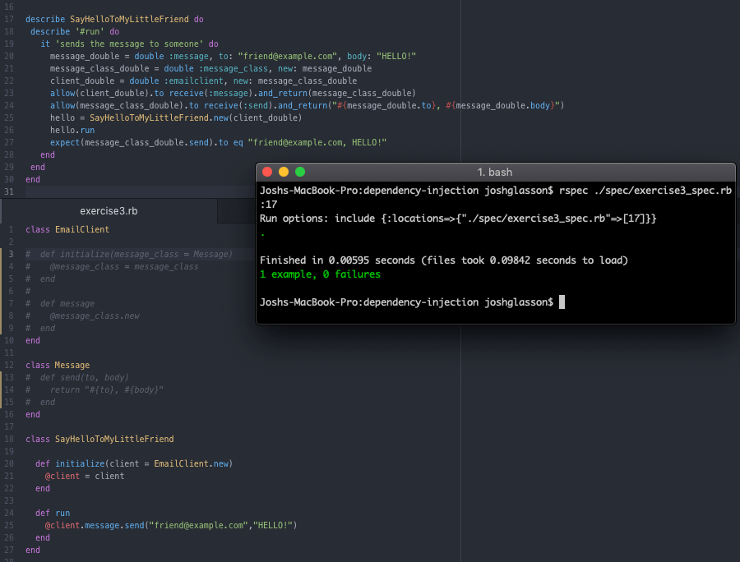The image size is (740, 562).
Task: Minimize the bash terminal with yellow button
Action: (x=284, y=172)
